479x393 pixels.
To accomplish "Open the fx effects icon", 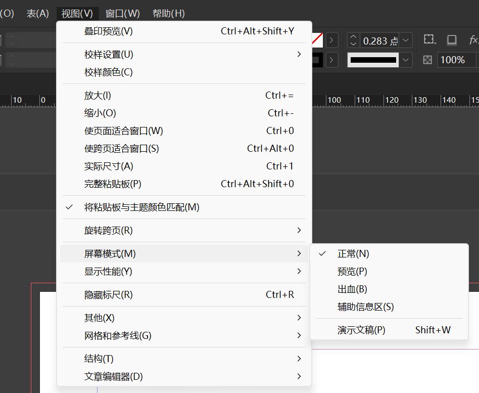I will coord(473,38).
